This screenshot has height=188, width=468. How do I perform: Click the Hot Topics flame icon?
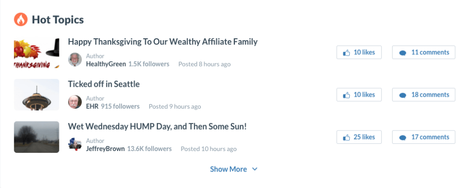point(21,20)
